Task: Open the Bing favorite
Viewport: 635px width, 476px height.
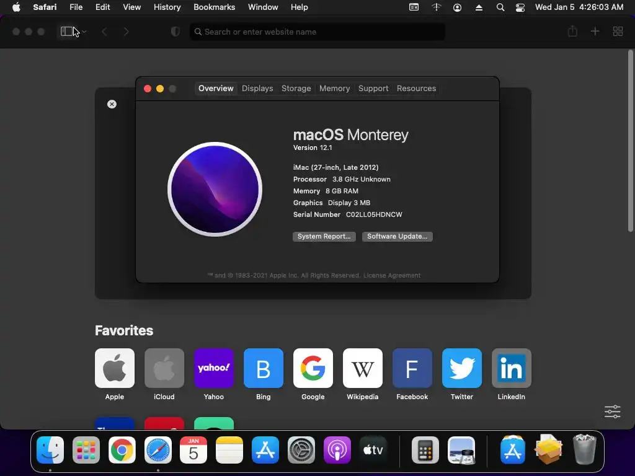Action: click(x=263, y=368)
